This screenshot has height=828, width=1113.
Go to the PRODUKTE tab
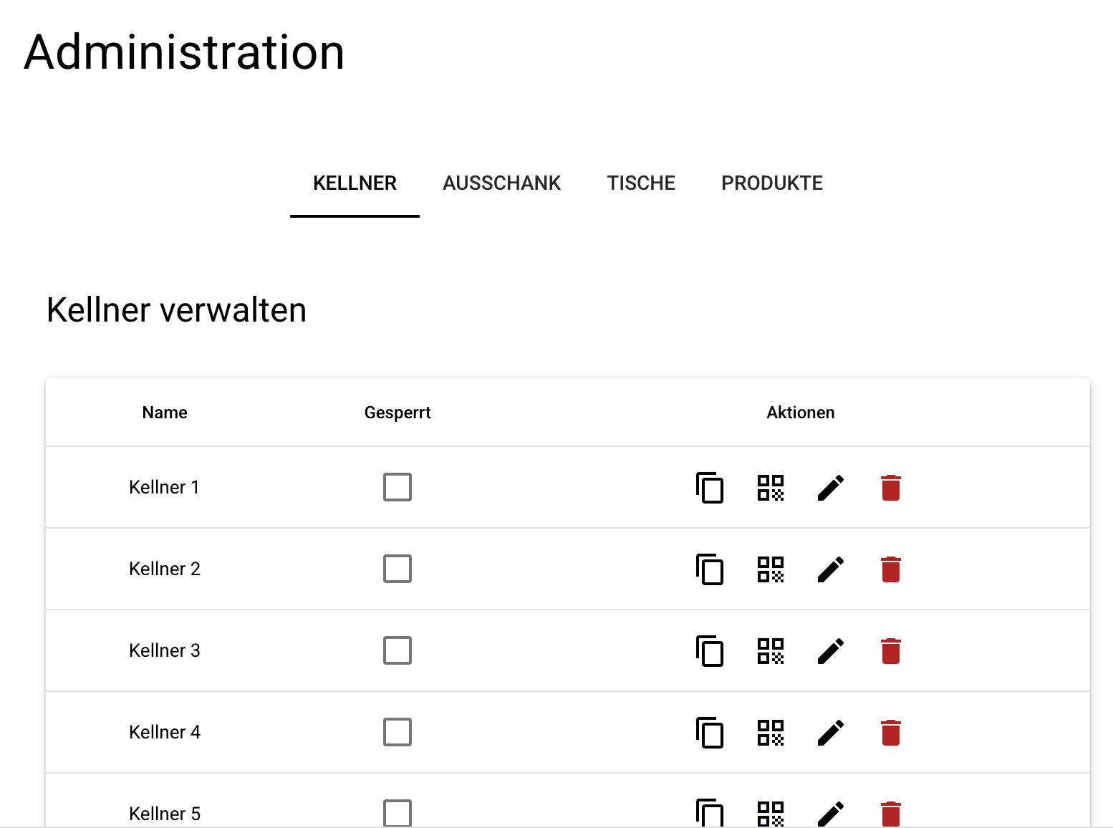tap(772, 183)
